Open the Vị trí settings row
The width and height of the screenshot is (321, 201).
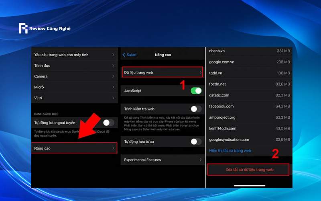75,98
